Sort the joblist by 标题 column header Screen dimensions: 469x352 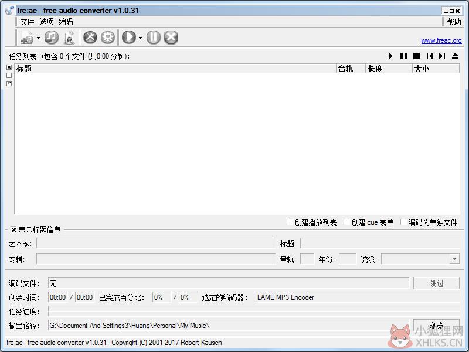(x=175, y=69)
